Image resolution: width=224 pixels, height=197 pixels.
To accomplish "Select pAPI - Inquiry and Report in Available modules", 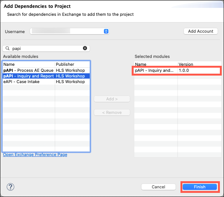I will click(46, 76).
